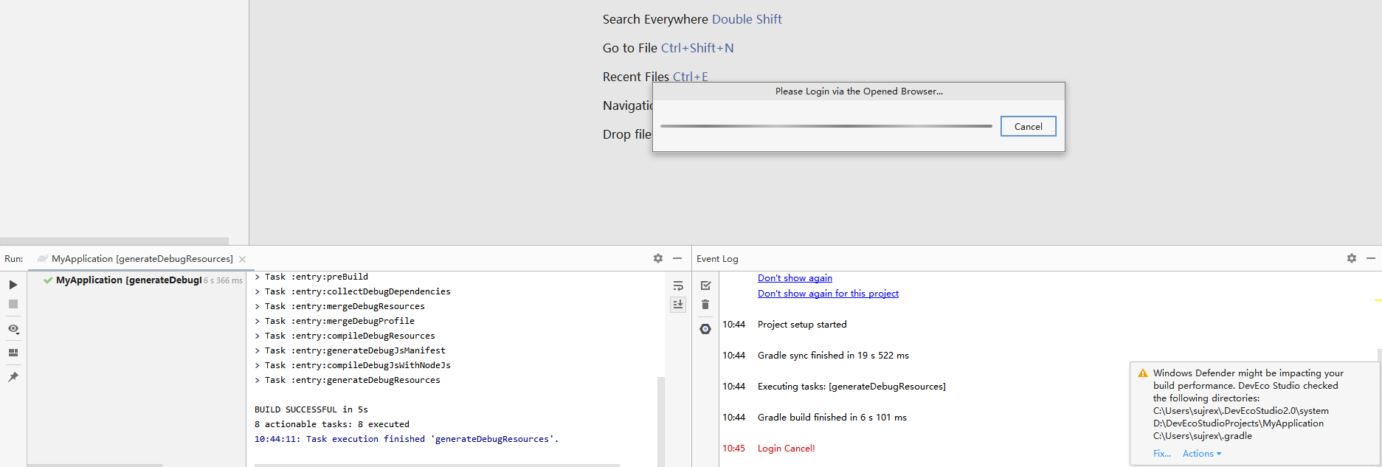Image resolution: width=1382 pixels, height=467 pixels.
Task: Click the red 'Login Cancel!' log entry
Action: [x=787, y=449]
